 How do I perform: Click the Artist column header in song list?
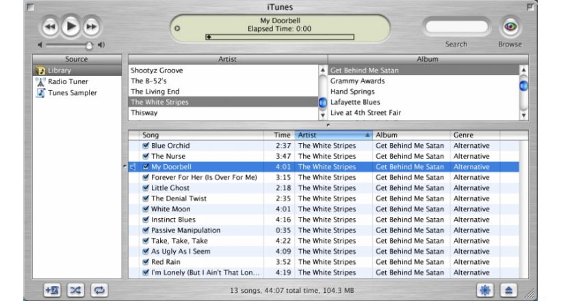tap(333, 135)
